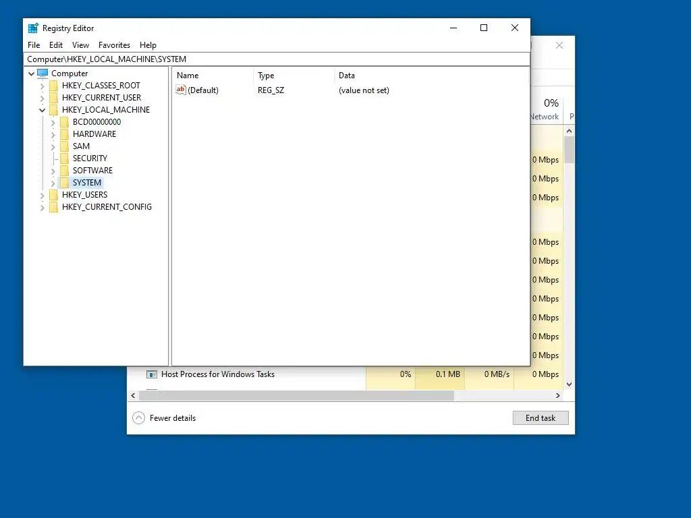691x518 pixels.
Task: Click the Host Process for Windows Tasks icon
Action: pos(152,374)
